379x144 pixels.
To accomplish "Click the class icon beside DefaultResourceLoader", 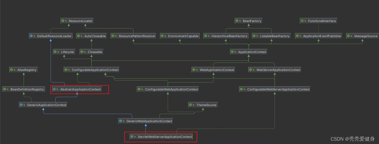I will (x=32, y=36).
